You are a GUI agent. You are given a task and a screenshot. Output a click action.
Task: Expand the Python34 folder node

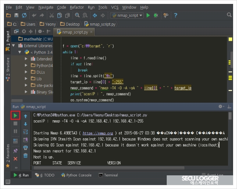(x=26, y=65)
